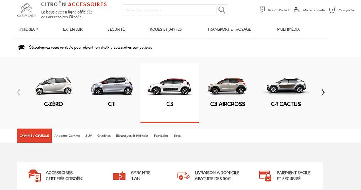The height and width of the screenshot is (190, 361).
Task: Click the delivery van icon
Action: tap(183, 176)
